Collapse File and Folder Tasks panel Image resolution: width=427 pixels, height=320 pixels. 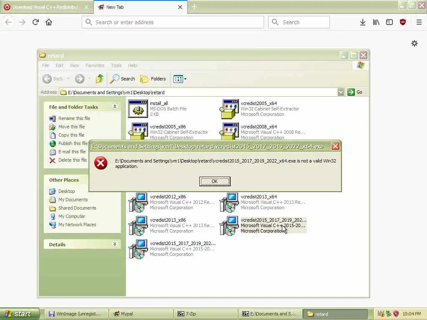point(115,107)
